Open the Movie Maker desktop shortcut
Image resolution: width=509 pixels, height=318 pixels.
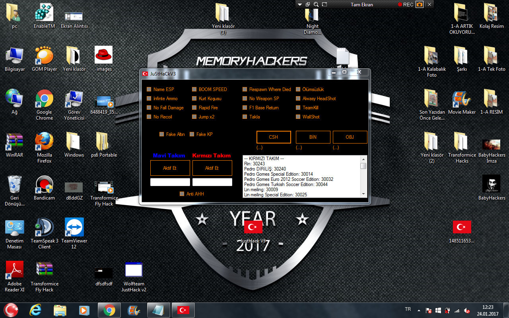point(462,102)
